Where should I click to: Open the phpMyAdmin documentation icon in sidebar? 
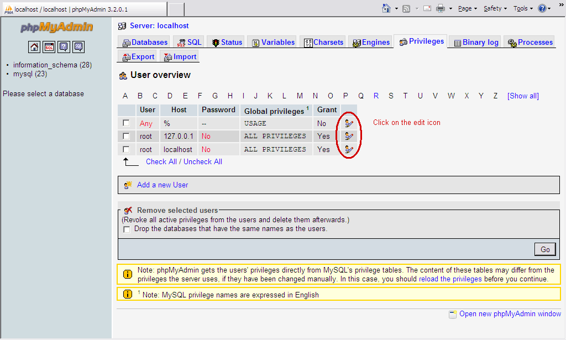click(x=64, y=47)
